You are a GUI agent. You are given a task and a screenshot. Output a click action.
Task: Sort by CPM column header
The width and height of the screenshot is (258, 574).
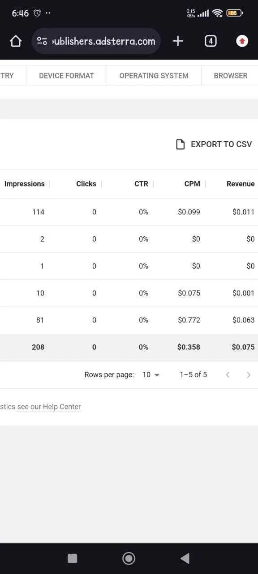192,184
